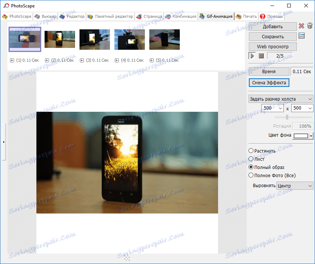The width and height of the screenshot is (315, 264).
Task: Open the trash bin icon
Action: click(311, 26)
